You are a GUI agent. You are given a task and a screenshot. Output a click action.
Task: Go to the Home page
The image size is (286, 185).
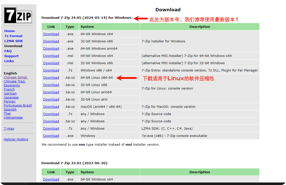point(10,31)
